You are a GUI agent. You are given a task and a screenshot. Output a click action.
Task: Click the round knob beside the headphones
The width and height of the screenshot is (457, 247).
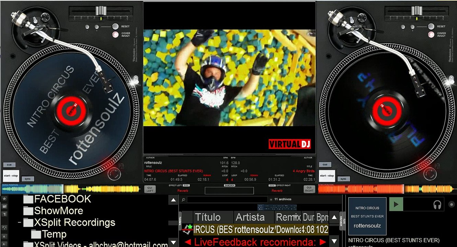point(452,204)
